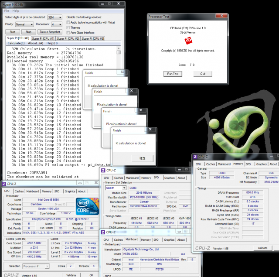Screen dimensions: 279x277
Task: Open Graphics tab in CPU-Z CPU window
Action: (x=70, y=192)
